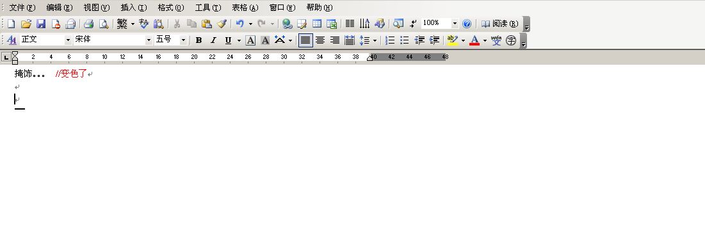Open the font 宋体 dropdown
Viewport: 705px width, 248px height.
tap(149, 40)
